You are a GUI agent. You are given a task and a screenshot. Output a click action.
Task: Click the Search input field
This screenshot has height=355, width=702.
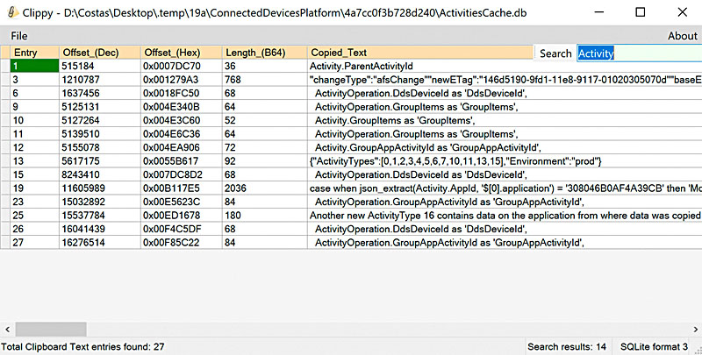point(638,53)
